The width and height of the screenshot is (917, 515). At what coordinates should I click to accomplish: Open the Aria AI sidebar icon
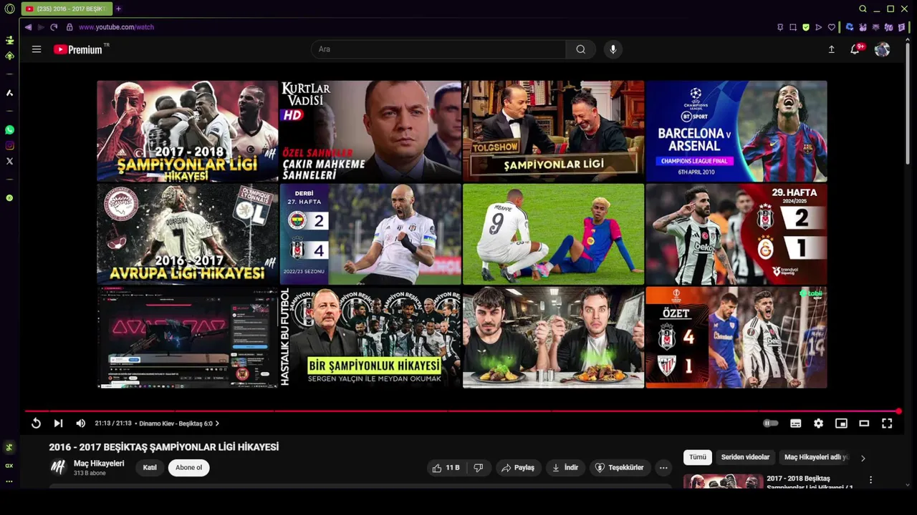9,93
